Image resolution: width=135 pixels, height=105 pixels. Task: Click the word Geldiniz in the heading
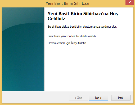pos(56,19)
